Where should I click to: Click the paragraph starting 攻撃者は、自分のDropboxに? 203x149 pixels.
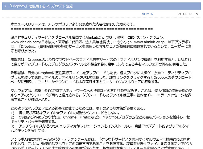[101, 77]
